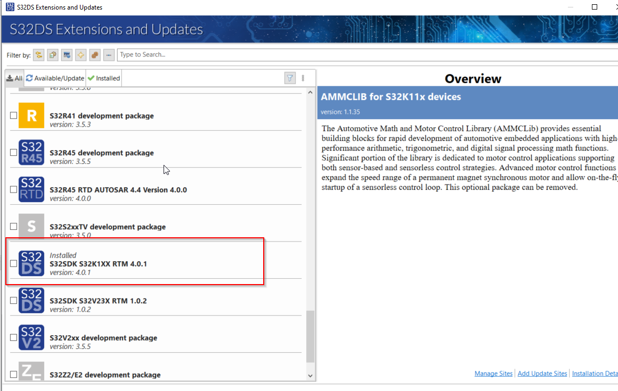Screen dimensions: 618x391
Task: Click the S32DS icon for S32V23X SDK
Action: 31,300
